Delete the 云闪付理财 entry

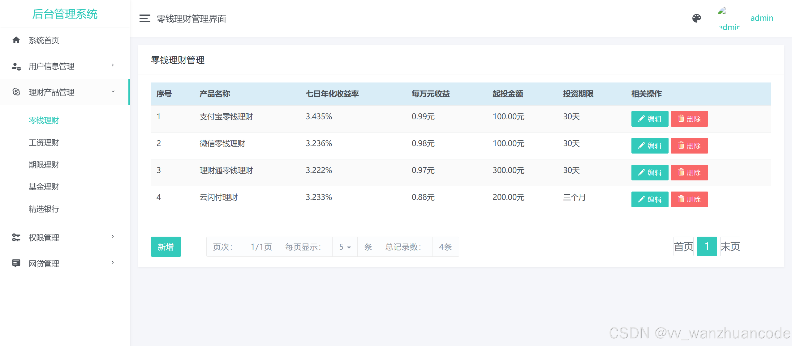coord(689,200)
